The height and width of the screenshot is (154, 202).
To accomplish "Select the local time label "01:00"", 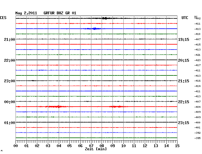I will 10,123.
